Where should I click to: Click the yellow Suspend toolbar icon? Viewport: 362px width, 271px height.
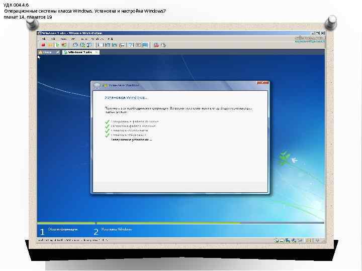click(x=50, y=45)
